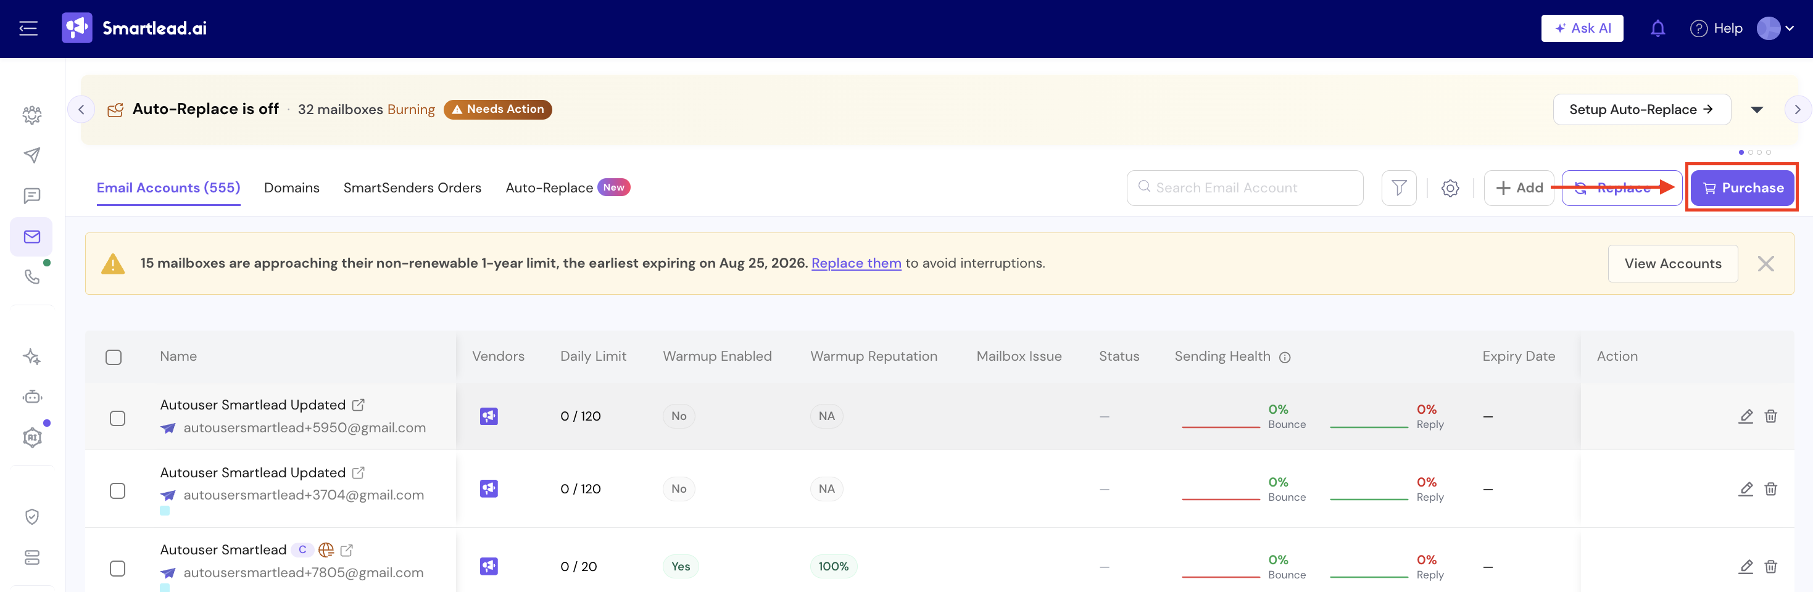The width and height of the screenshot is (1813, 592).
Task: Click Setup Auto-Replace
Action: [1641, 110]
